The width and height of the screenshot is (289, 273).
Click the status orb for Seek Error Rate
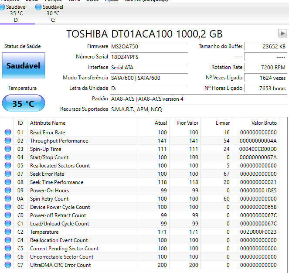[x=8, y=174]
